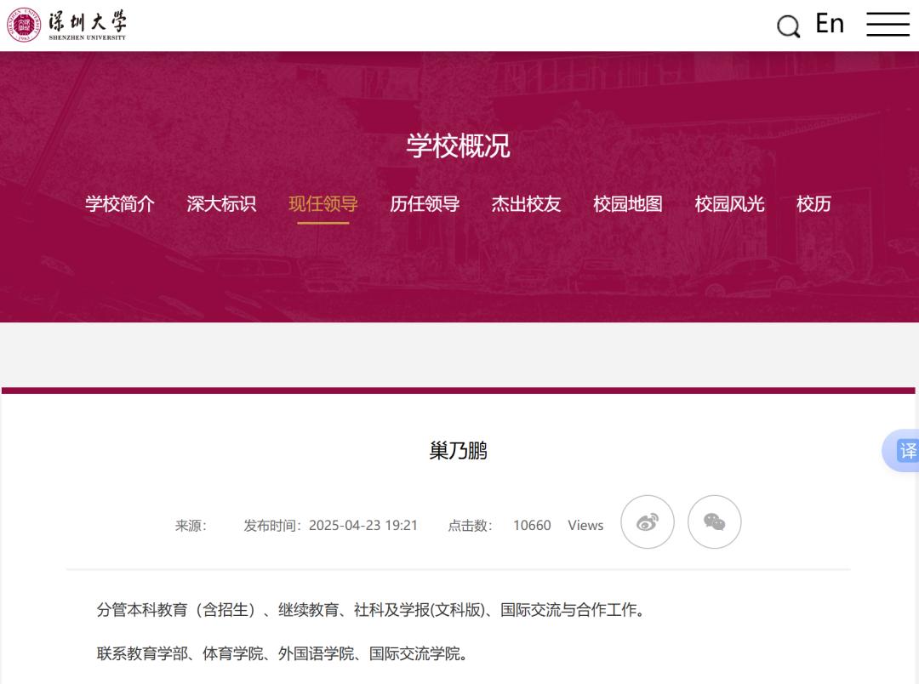
Task: Navigate to the 杰出校友 tab
Action: [526, 204]
